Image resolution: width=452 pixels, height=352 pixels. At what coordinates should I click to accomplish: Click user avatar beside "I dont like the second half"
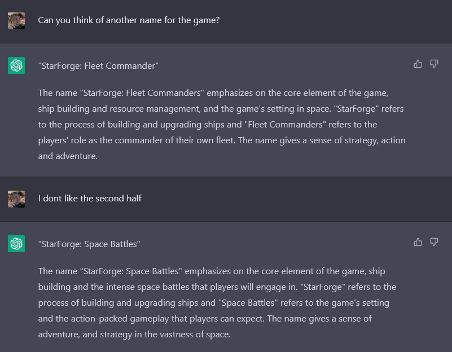16,199
